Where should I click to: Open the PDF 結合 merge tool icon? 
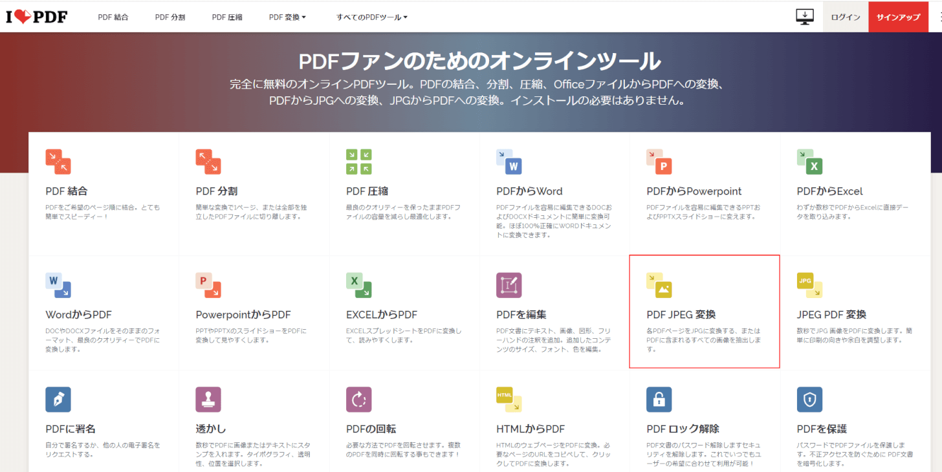pyautogui.click(x=58, y=162)
